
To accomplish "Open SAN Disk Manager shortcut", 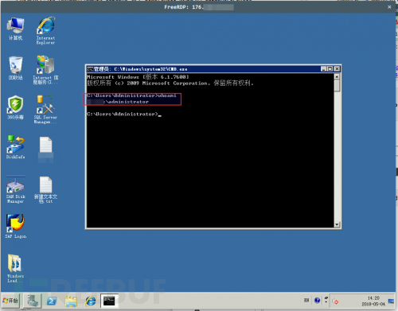I will 16,189.
